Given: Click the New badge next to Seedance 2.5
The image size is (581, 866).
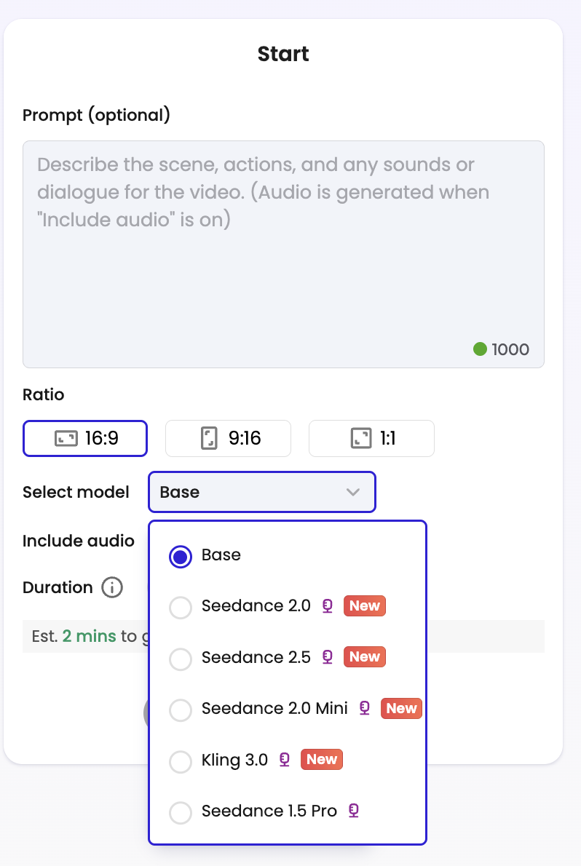Looking at the screenshot, I should pyautogui.click(x=364, y=656).
